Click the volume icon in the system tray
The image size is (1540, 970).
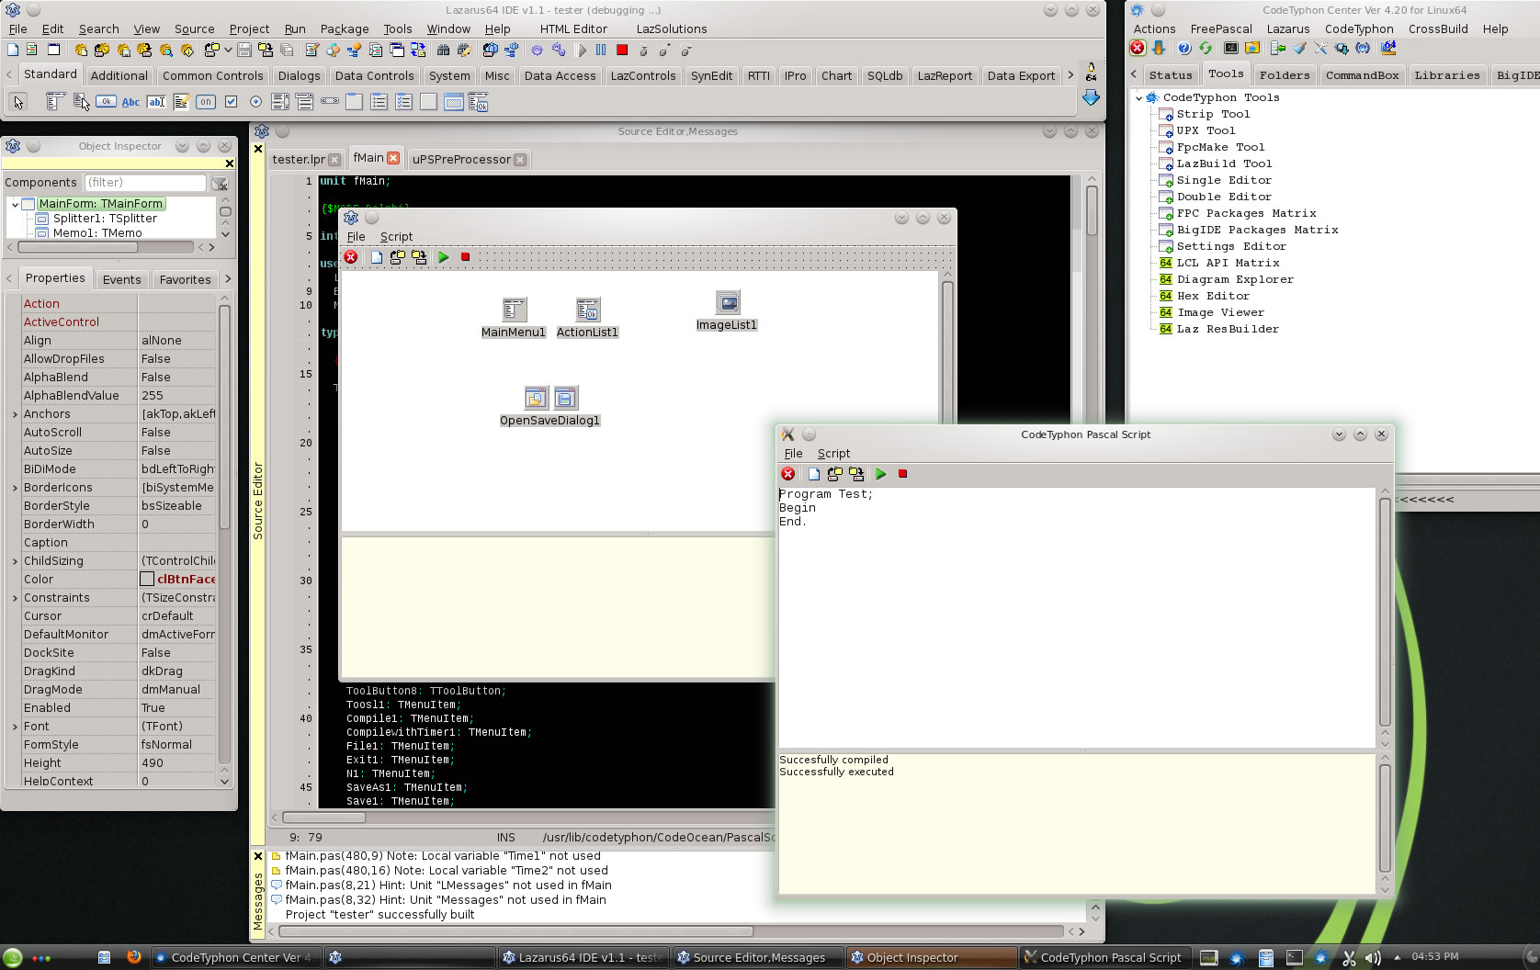tap(1373, 957)
